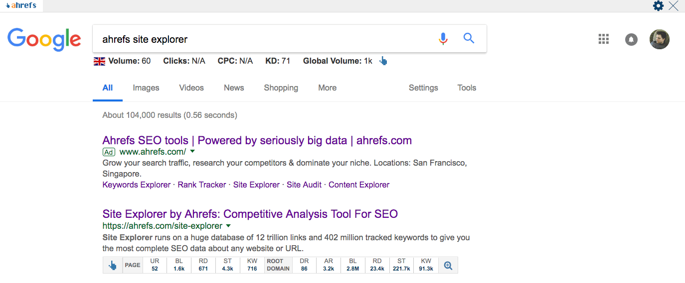Screen dimensions: 685x283
Task: Click the CPC: N/A metric
Action: pos(235,61)
